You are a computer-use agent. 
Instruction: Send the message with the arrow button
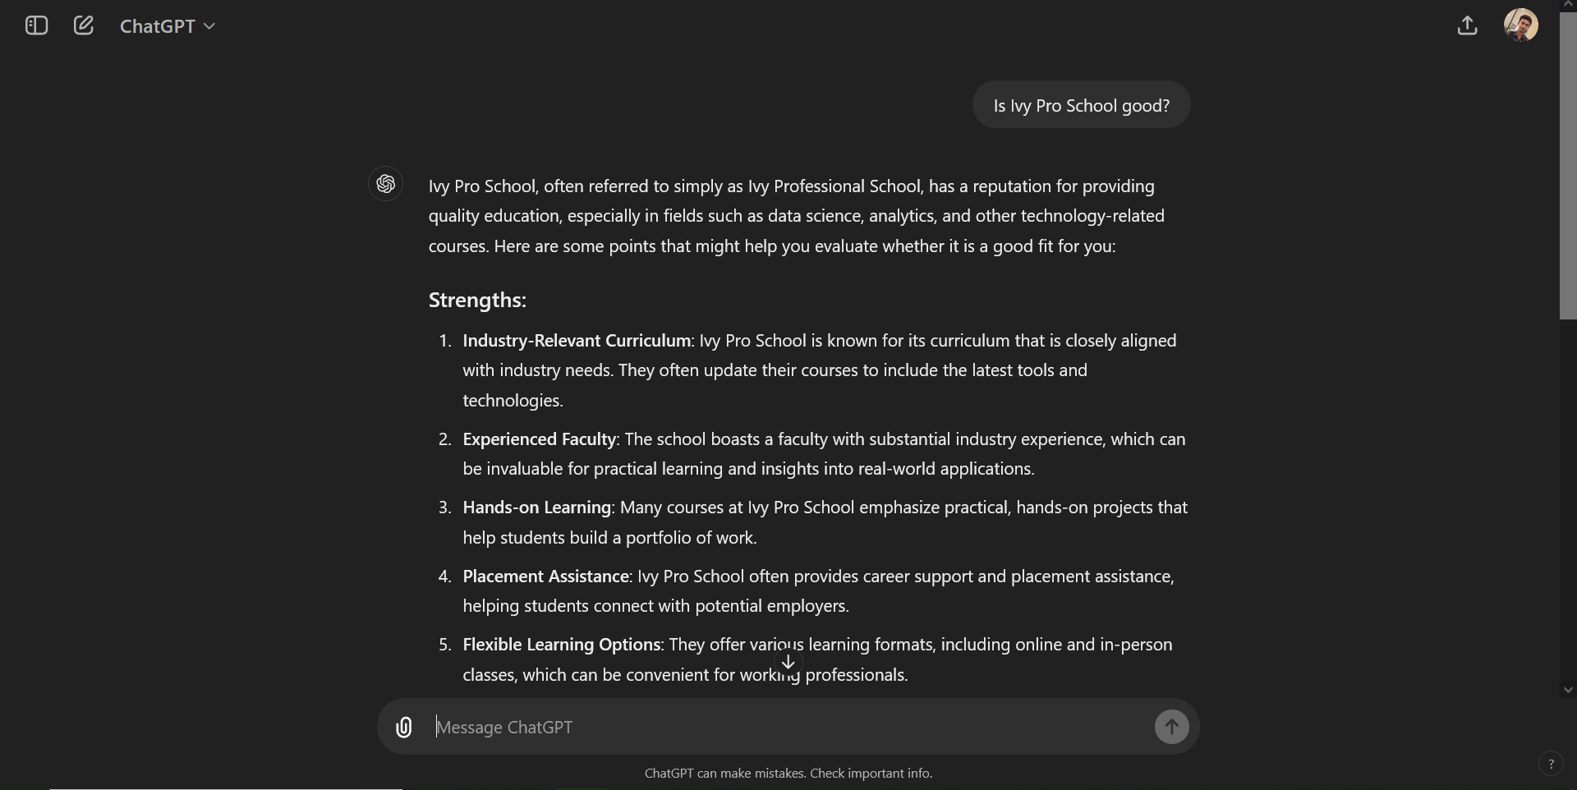[1171, 727]
